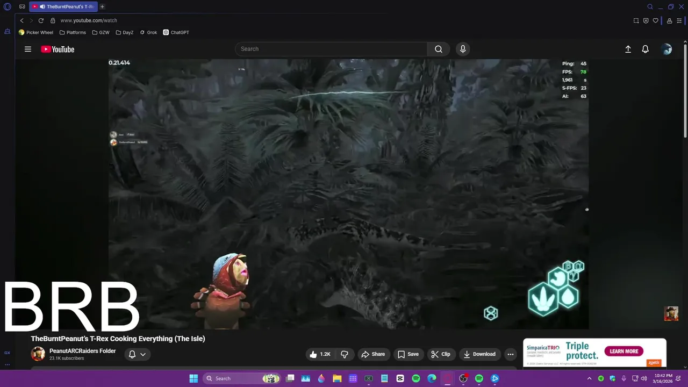Open a new browser tab

click(x=102, y=6)
